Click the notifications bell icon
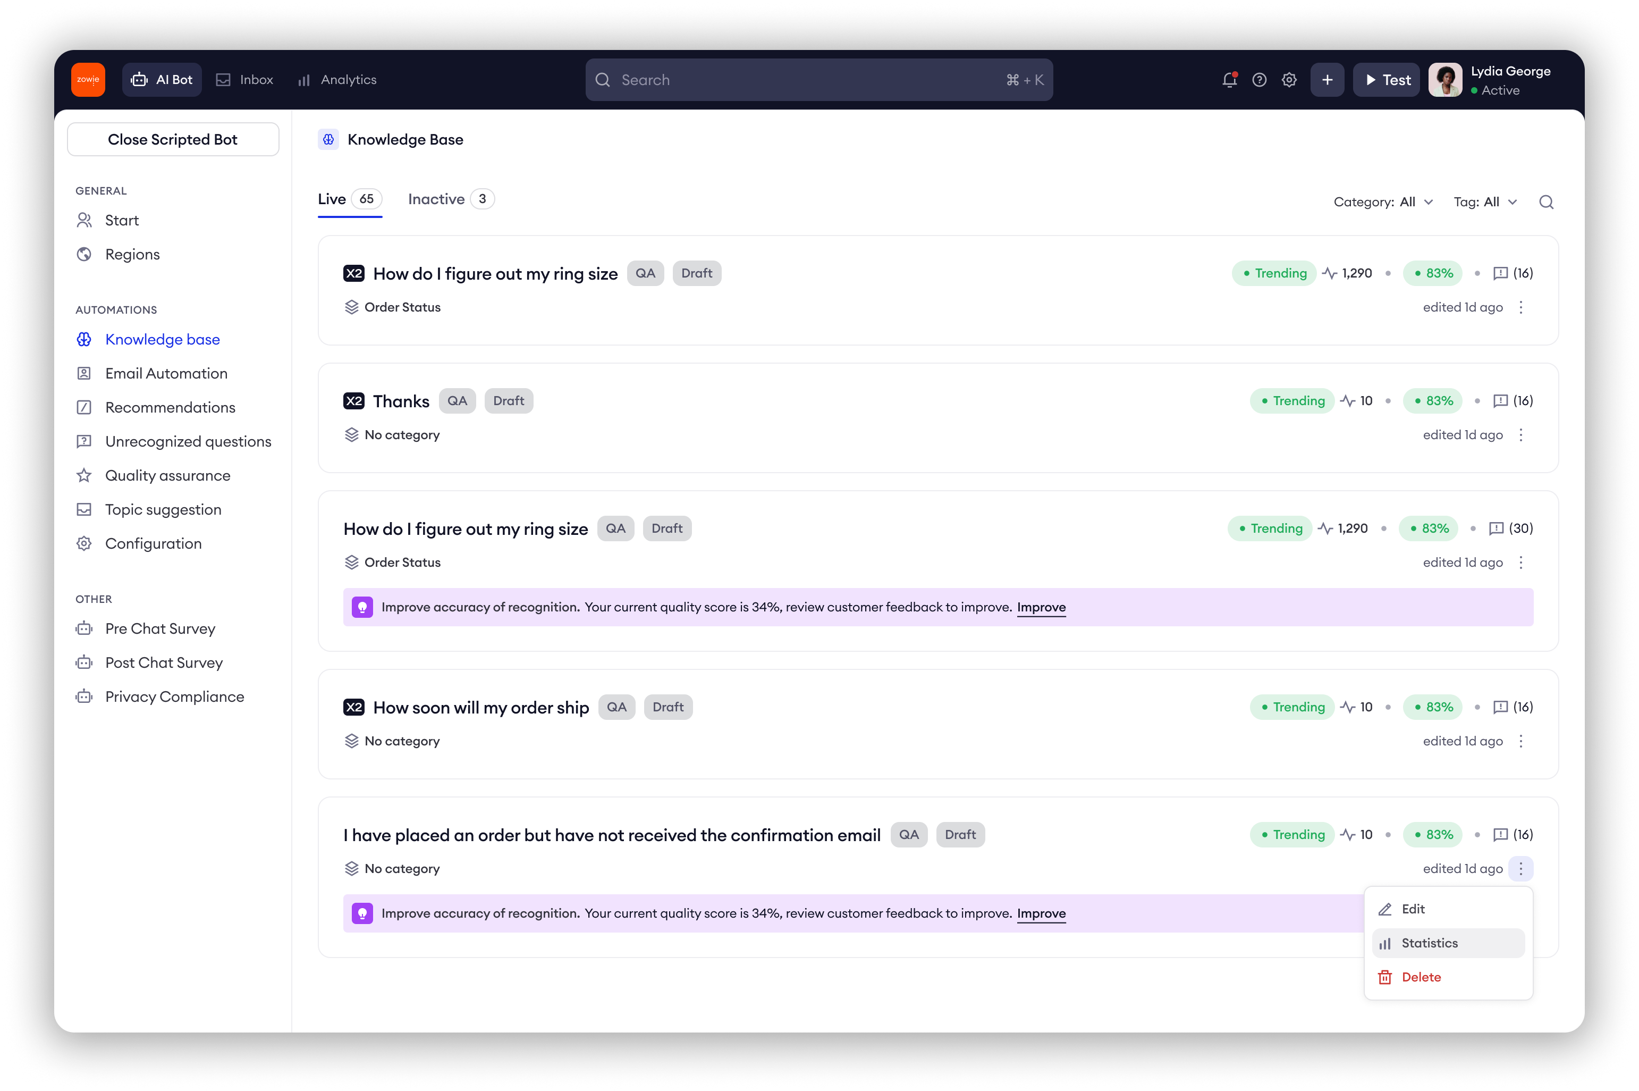This screenshot has height=1091, width=1639. (x=1229, y=80)
